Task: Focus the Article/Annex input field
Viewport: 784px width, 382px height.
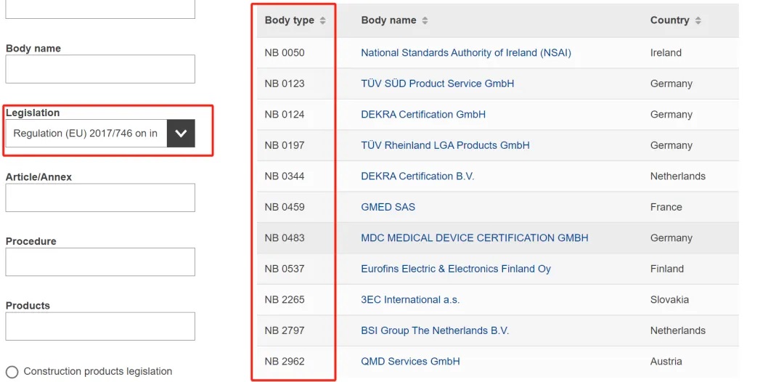Action: point(100,198)
